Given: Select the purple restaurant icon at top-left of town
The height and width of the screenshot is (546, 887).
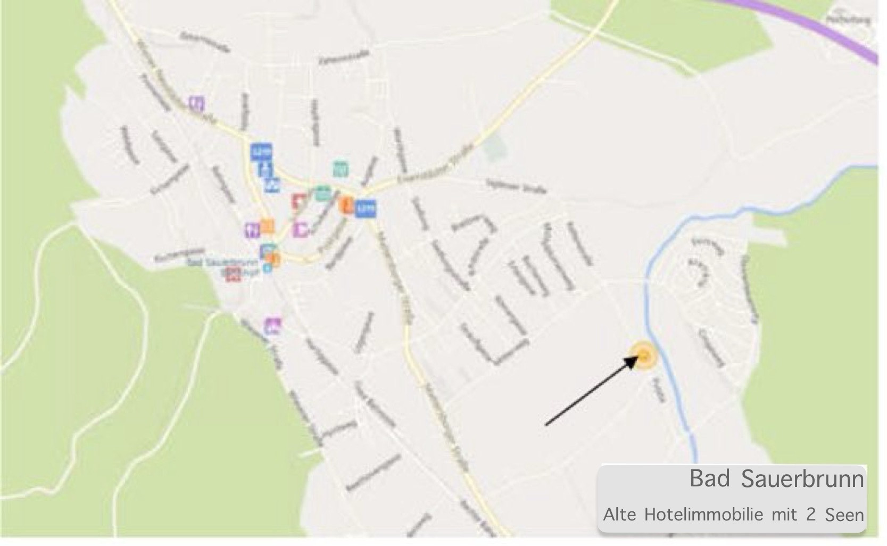Looking at the screenshot, I should point(197,103).
